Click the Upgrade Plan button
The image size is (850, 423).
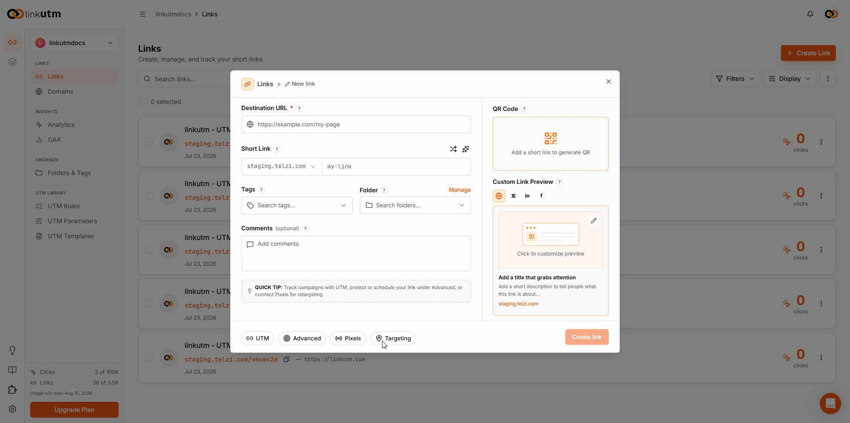click(74, 410)
